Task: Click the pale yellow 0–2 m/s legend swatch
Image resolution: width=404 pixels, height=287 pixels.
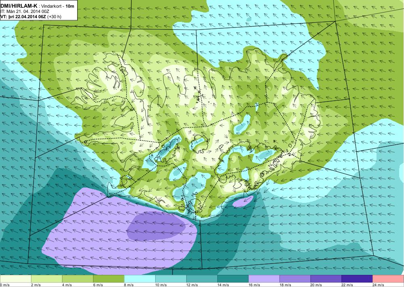Action: tap(15, 279)
